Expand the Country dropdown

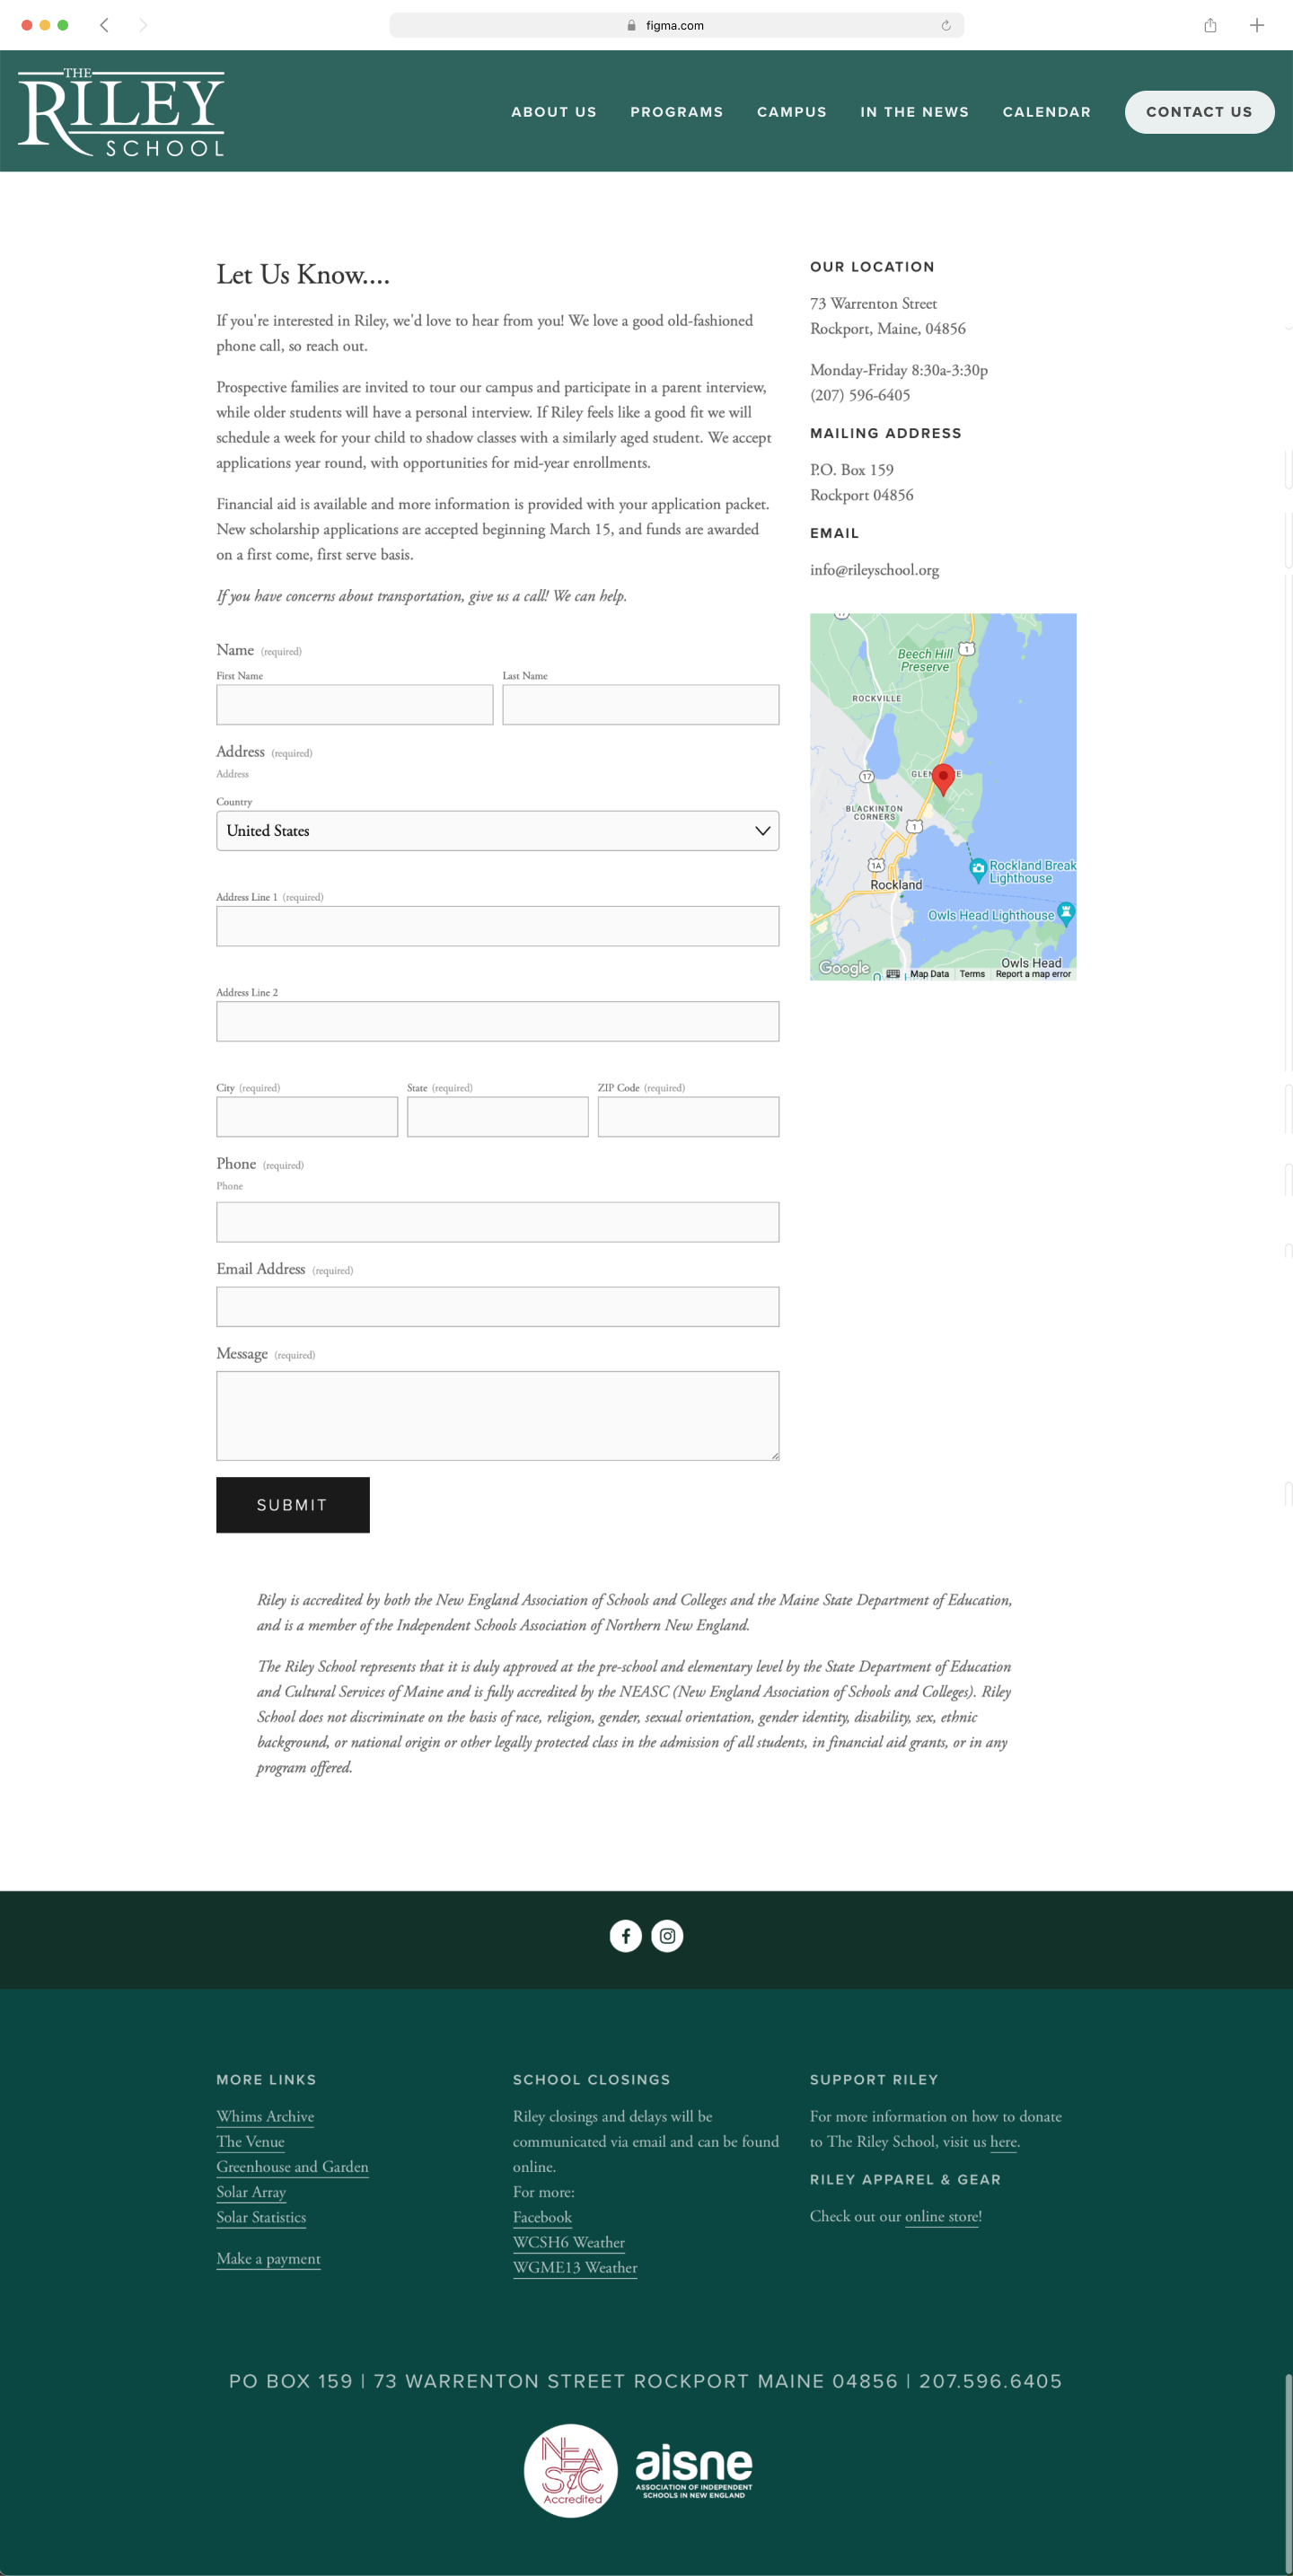[x=498, y=831]
